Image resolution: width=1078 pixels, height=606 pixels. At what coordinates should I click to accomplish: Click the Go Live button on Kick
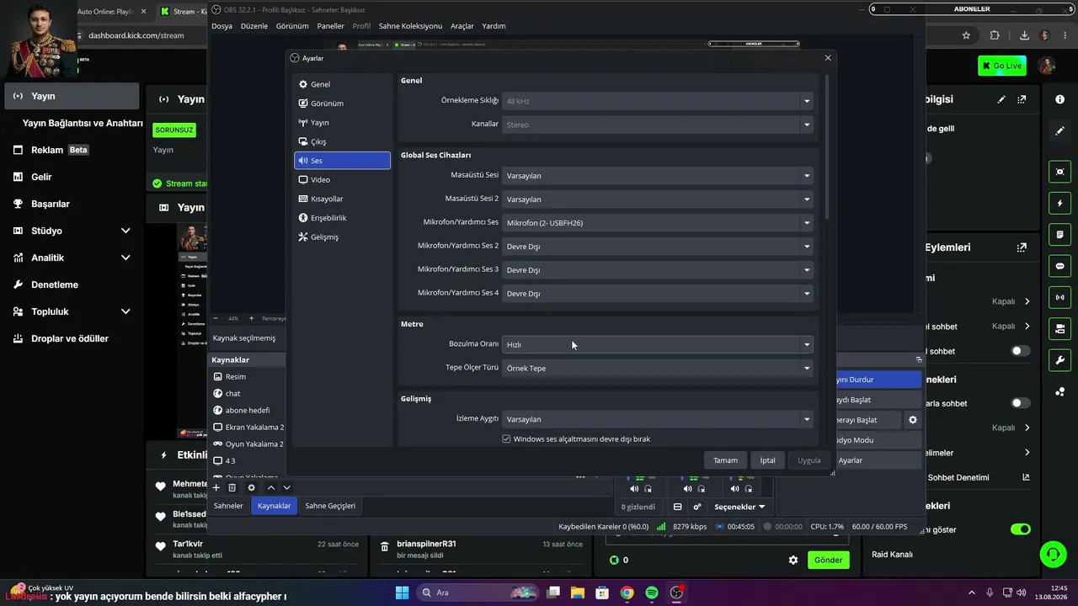click(1002, 66)
